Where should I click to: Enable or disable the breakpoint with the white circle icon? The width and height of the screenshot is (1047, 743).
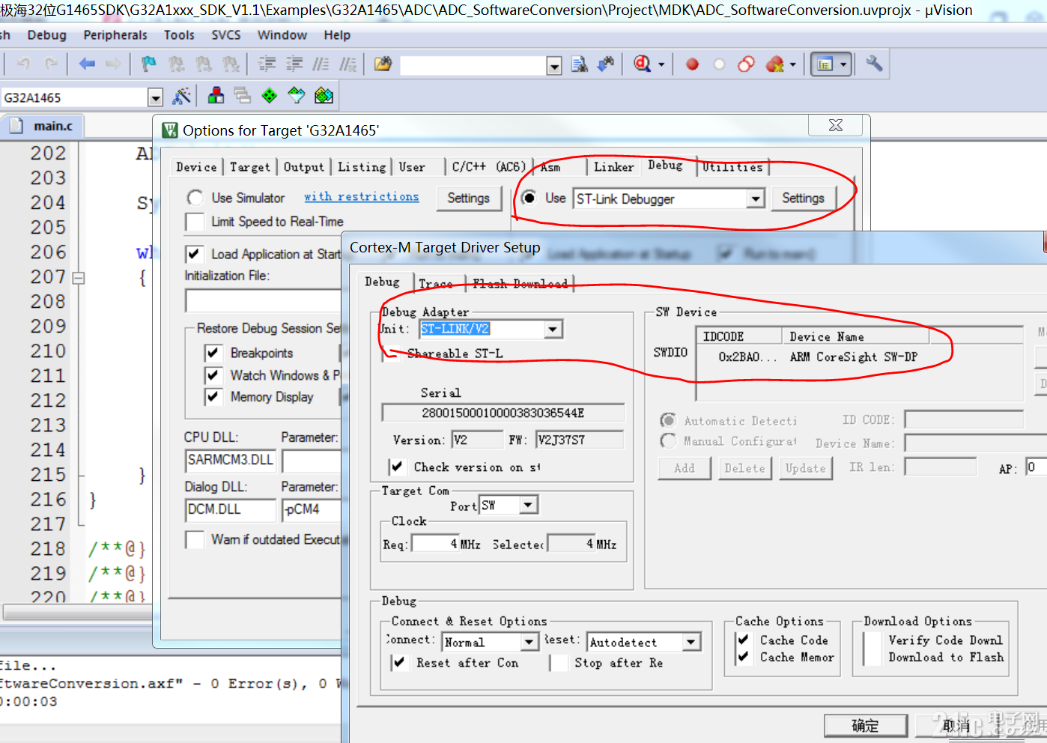719,64
